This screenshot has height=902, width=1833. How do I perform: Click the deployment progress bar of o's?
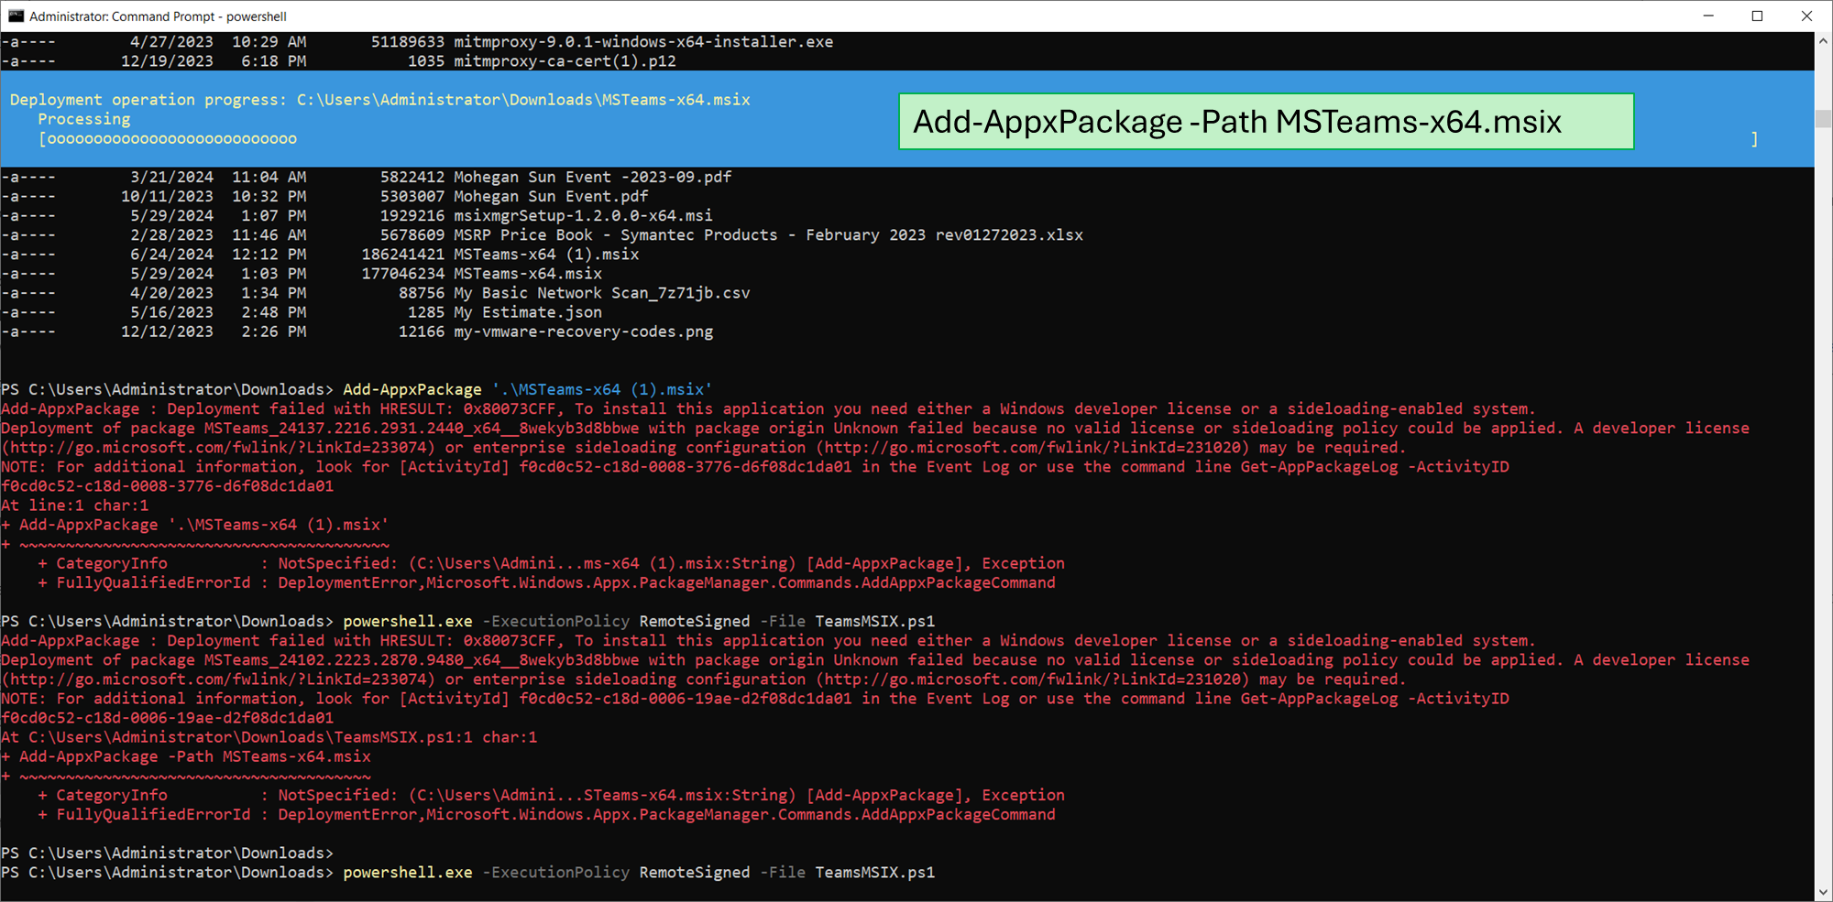pyautogui.click(x=171, y=139)
